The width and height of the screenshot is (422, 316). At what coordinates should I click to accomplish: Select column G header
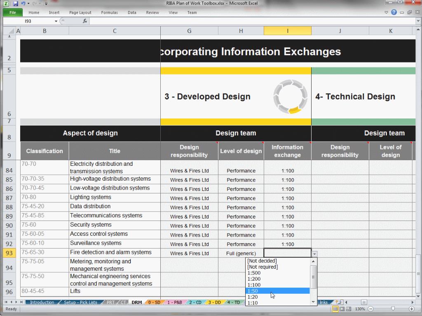click(x=189, y=31)
